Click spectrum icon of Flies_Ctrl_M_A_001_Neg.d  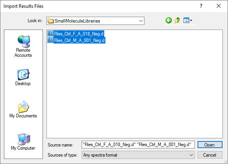pos(50,40)
